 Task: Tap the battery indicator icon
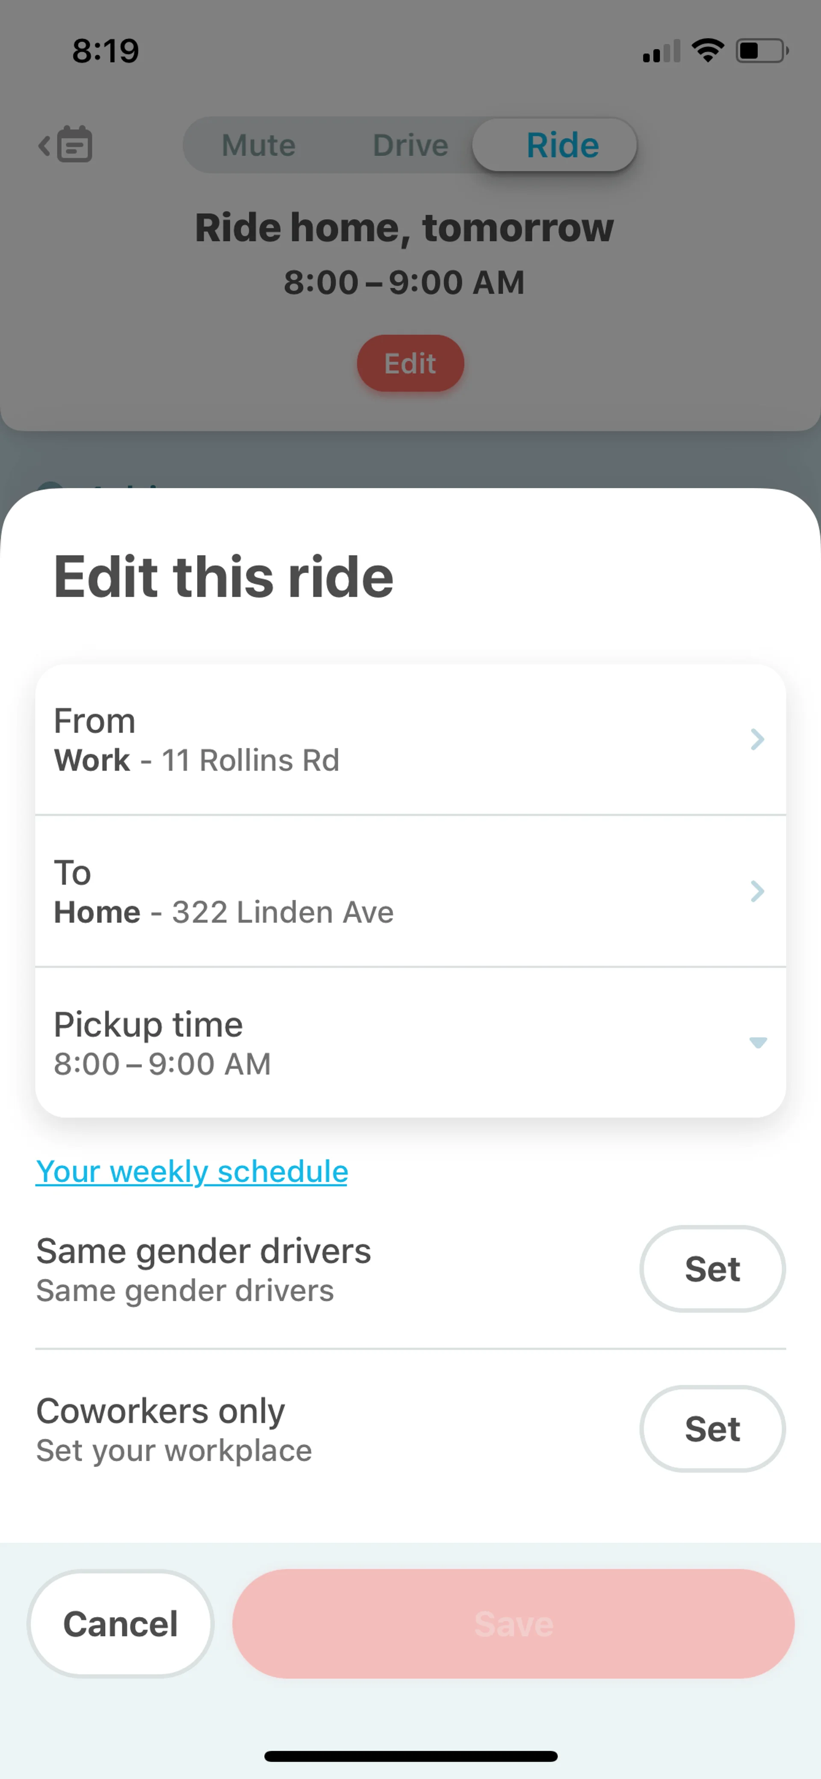pyautogui.click(x=762, y=50)
